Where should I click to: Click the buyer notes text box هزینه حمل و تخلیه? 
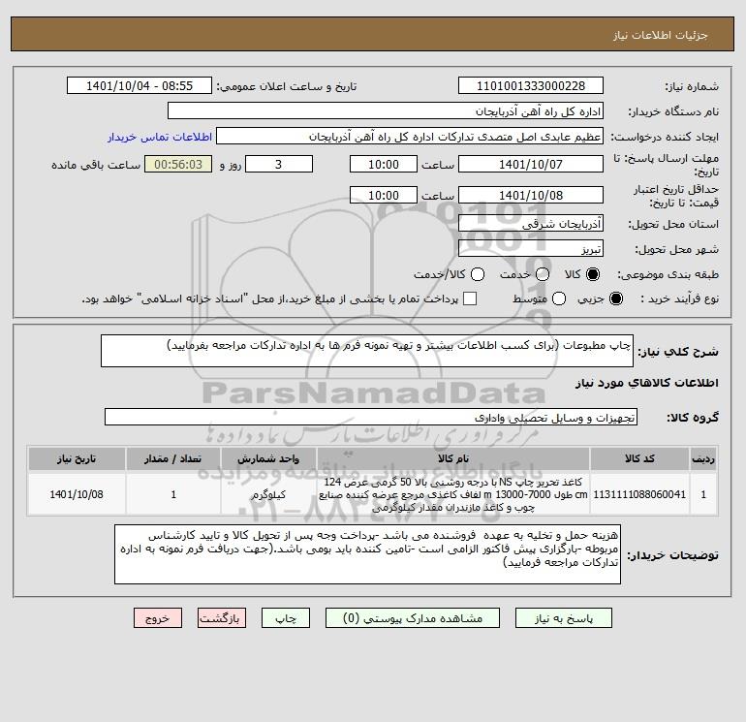click(367, 554)
